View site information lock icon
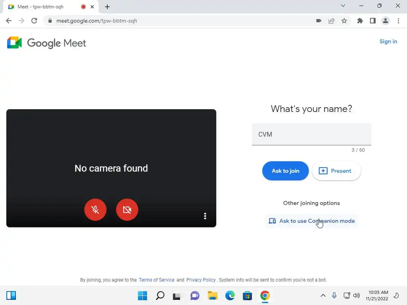 (x=50, y=21)
